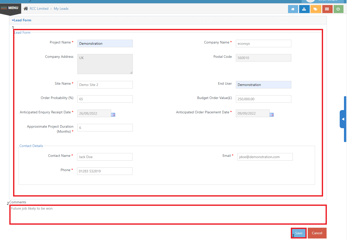Screen dimensions: 347x240
Task: Select the Company Address text area
Action: 105,64
